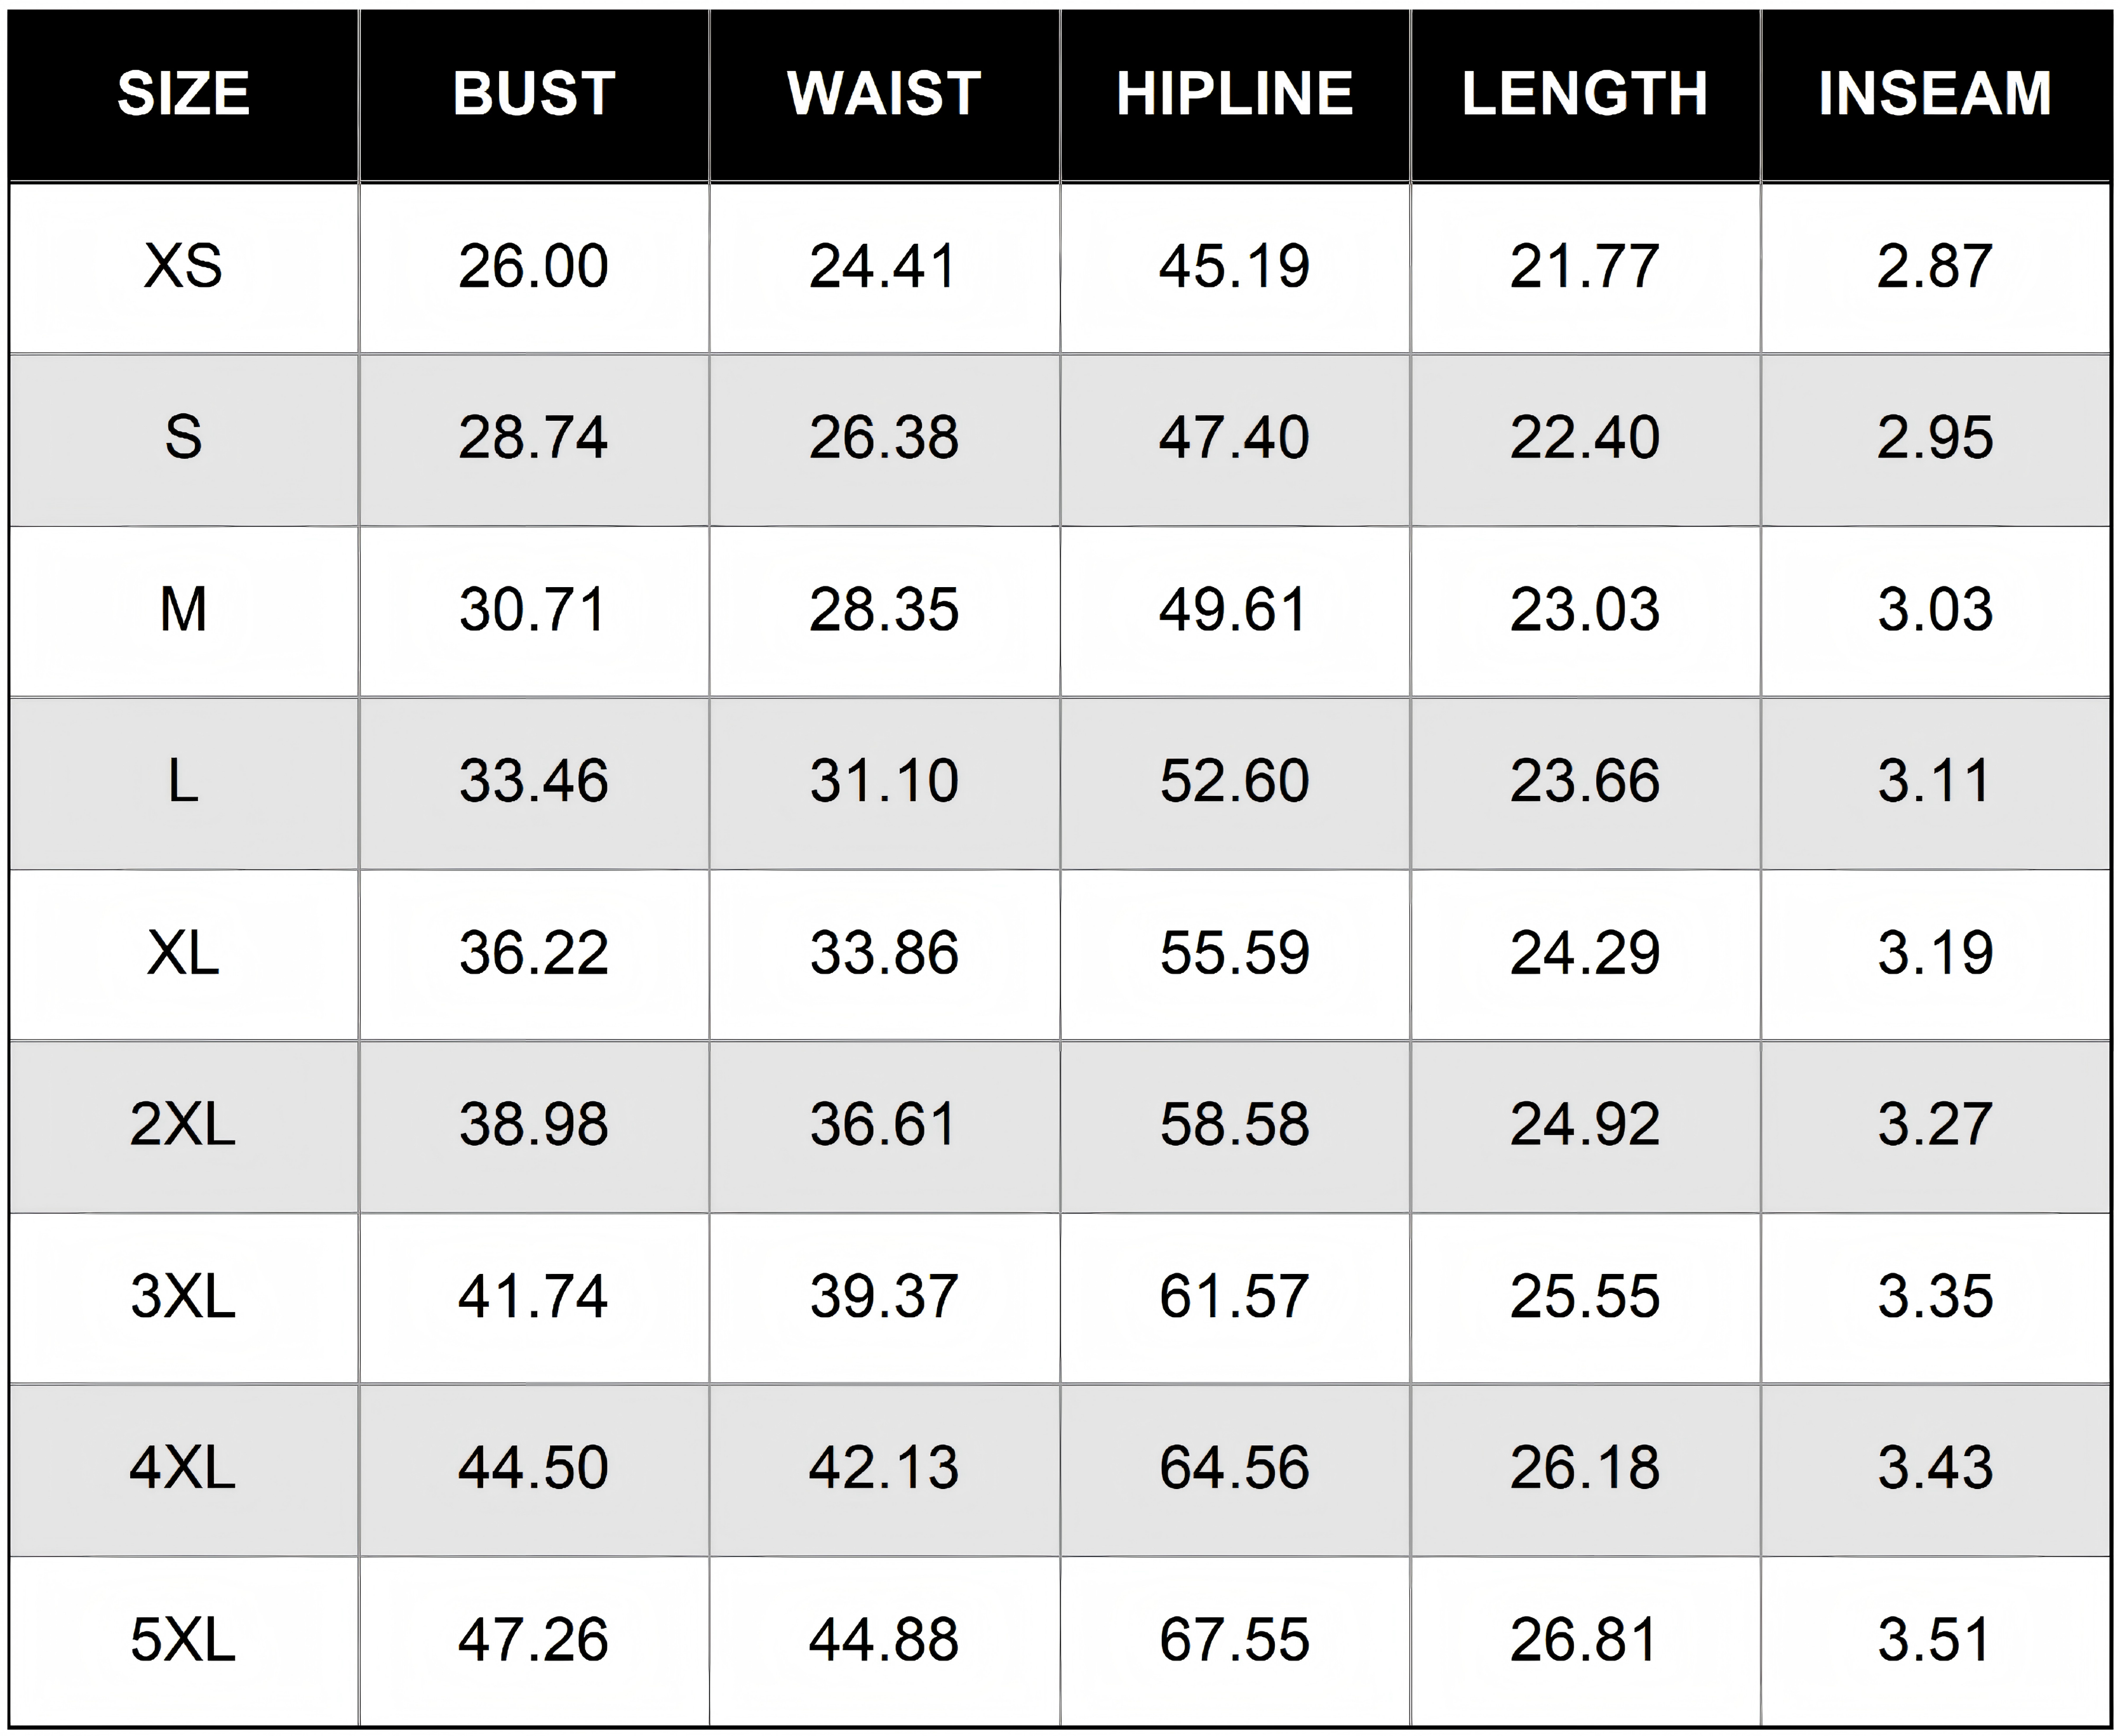Click inseam value 3.27 for 2XL
This screenshot has width=2120, height=1736.
1935,1124
